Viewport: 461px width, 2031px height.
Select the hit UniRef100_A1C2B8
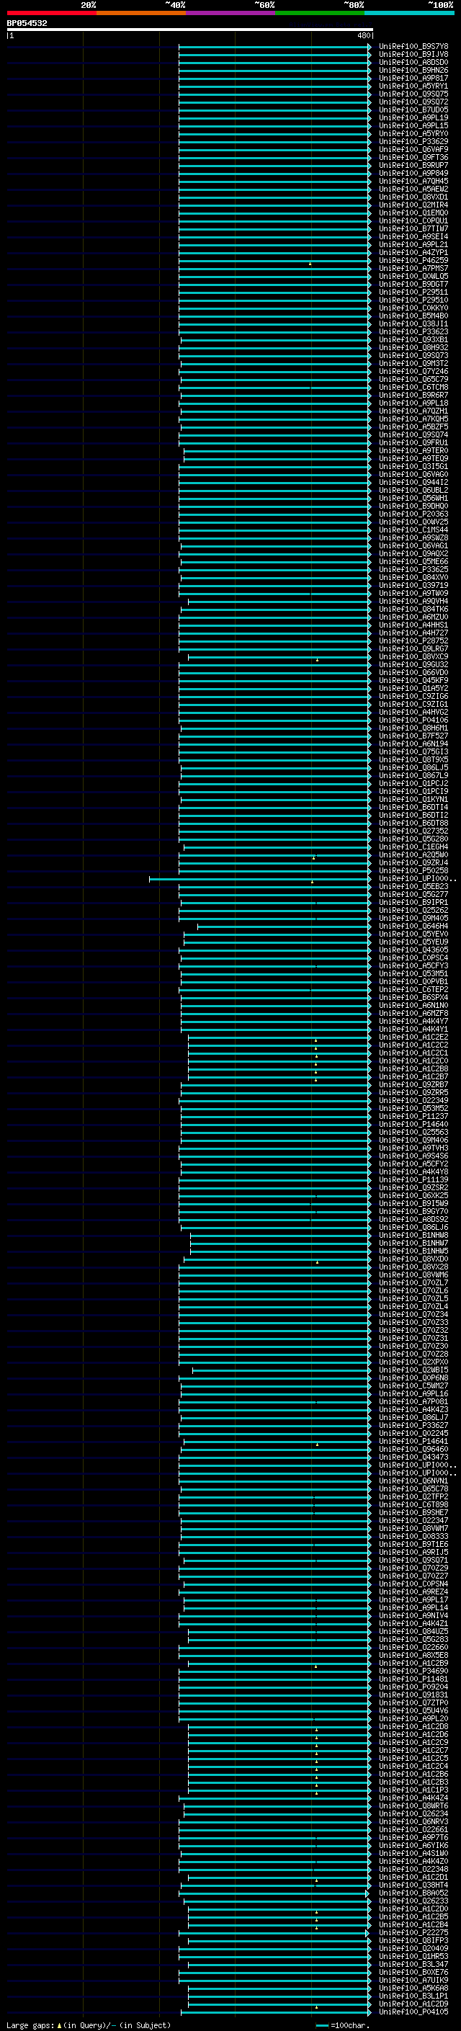coord(413,1068)
